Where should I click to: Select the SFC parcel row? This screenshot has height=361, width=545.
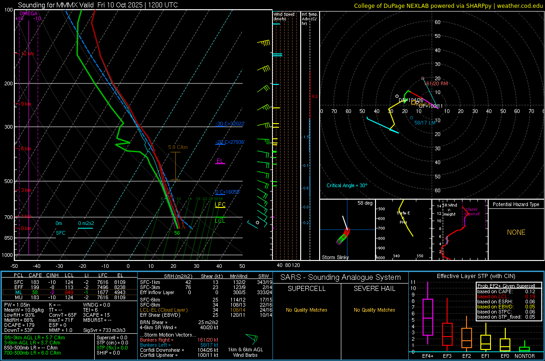70,282
